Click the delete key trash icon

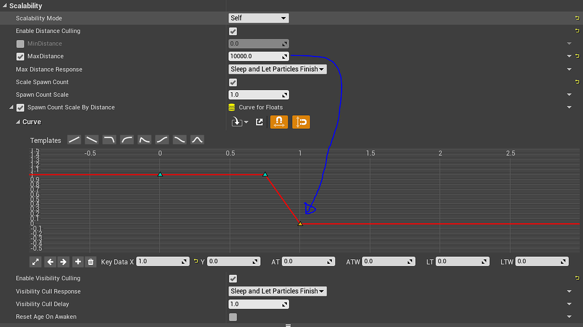(91, 262)
